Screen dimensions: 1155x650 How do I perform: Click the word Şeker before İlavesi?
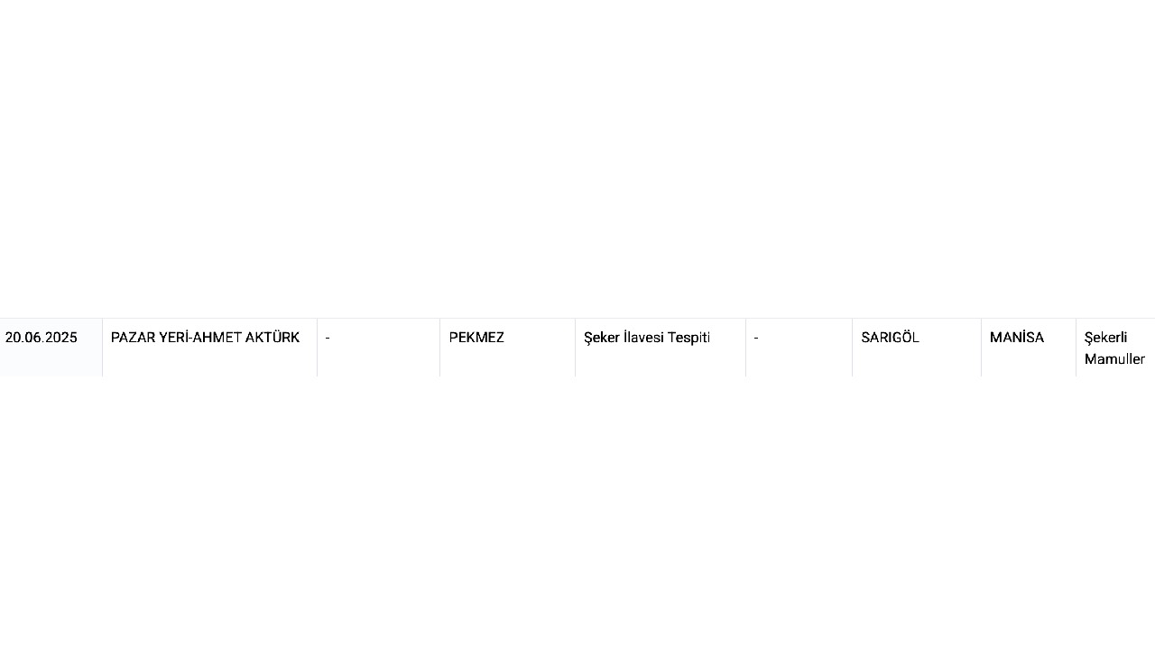pyautogui.click(x=601, y=338)
